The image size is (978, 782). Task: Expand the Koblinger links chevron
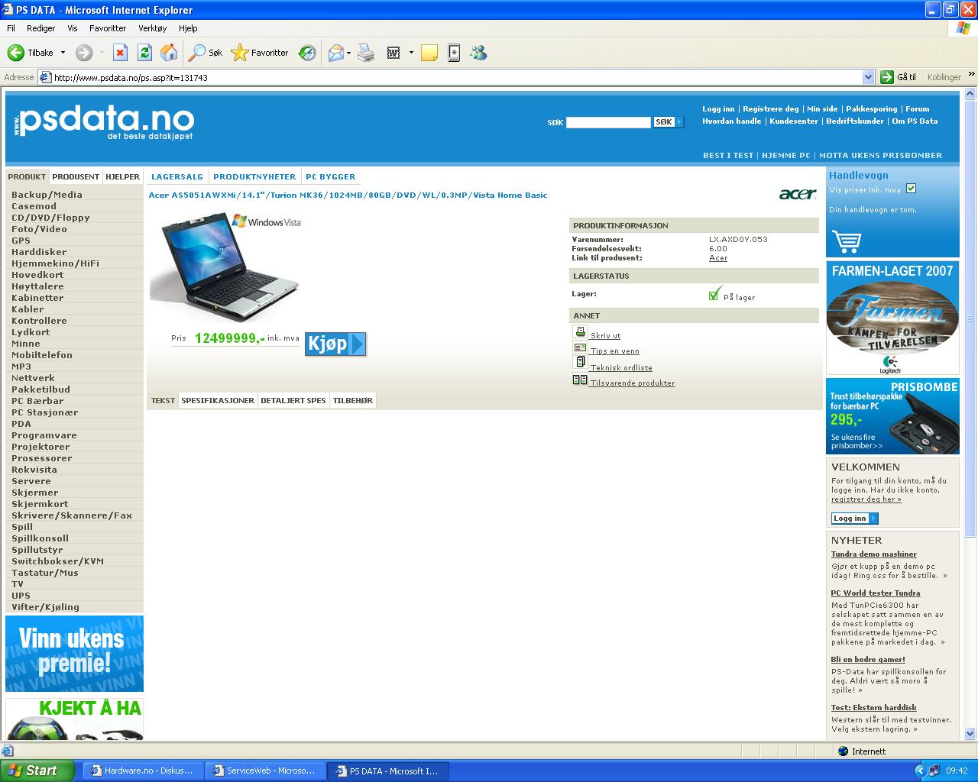point(971,76)
